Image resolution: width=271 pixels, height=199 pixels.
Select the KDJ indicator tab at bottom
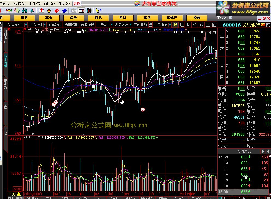[x=49, y=198]
